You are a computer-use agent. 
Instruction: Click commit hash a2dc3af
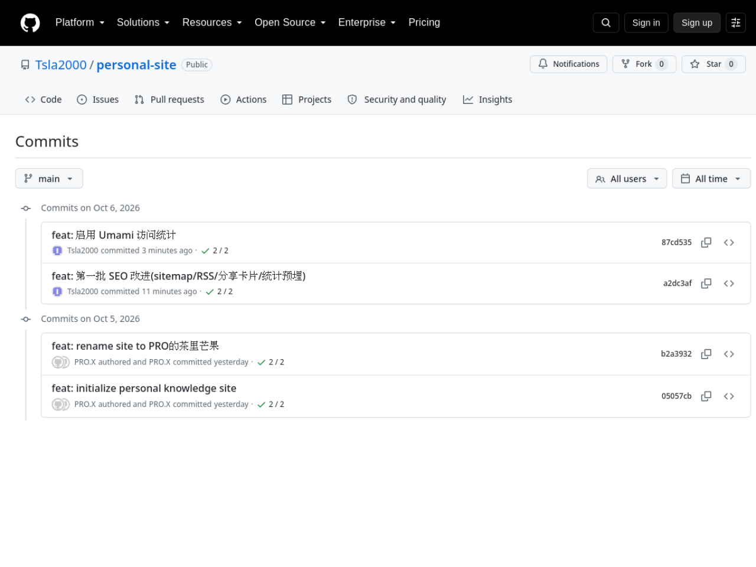pyautogui.click(x=677, y=283)
